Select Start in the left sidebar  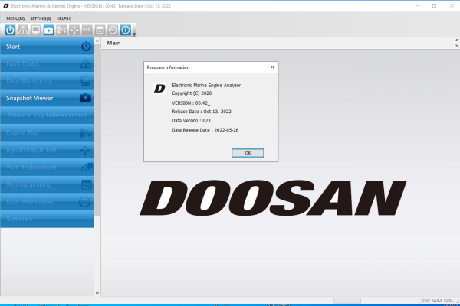(47, 46)
